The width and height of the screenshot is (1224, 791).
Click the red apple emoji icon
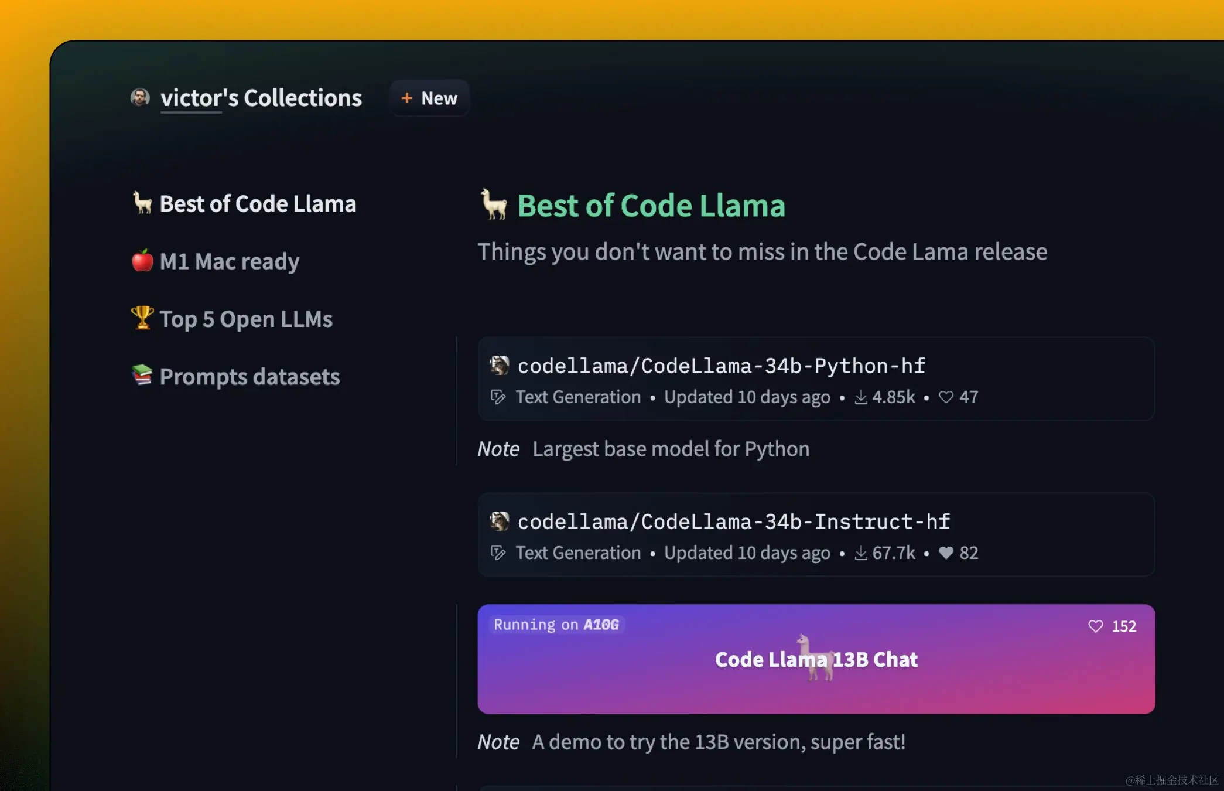(142, 261)
